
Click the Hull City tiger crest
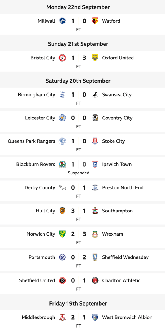coord(62,211)
